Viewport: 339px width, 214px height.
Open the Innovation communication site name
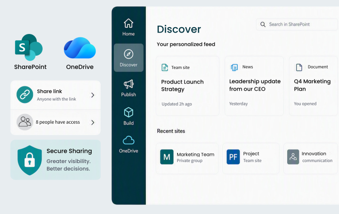pyautogui.click(x=314, y=153)
